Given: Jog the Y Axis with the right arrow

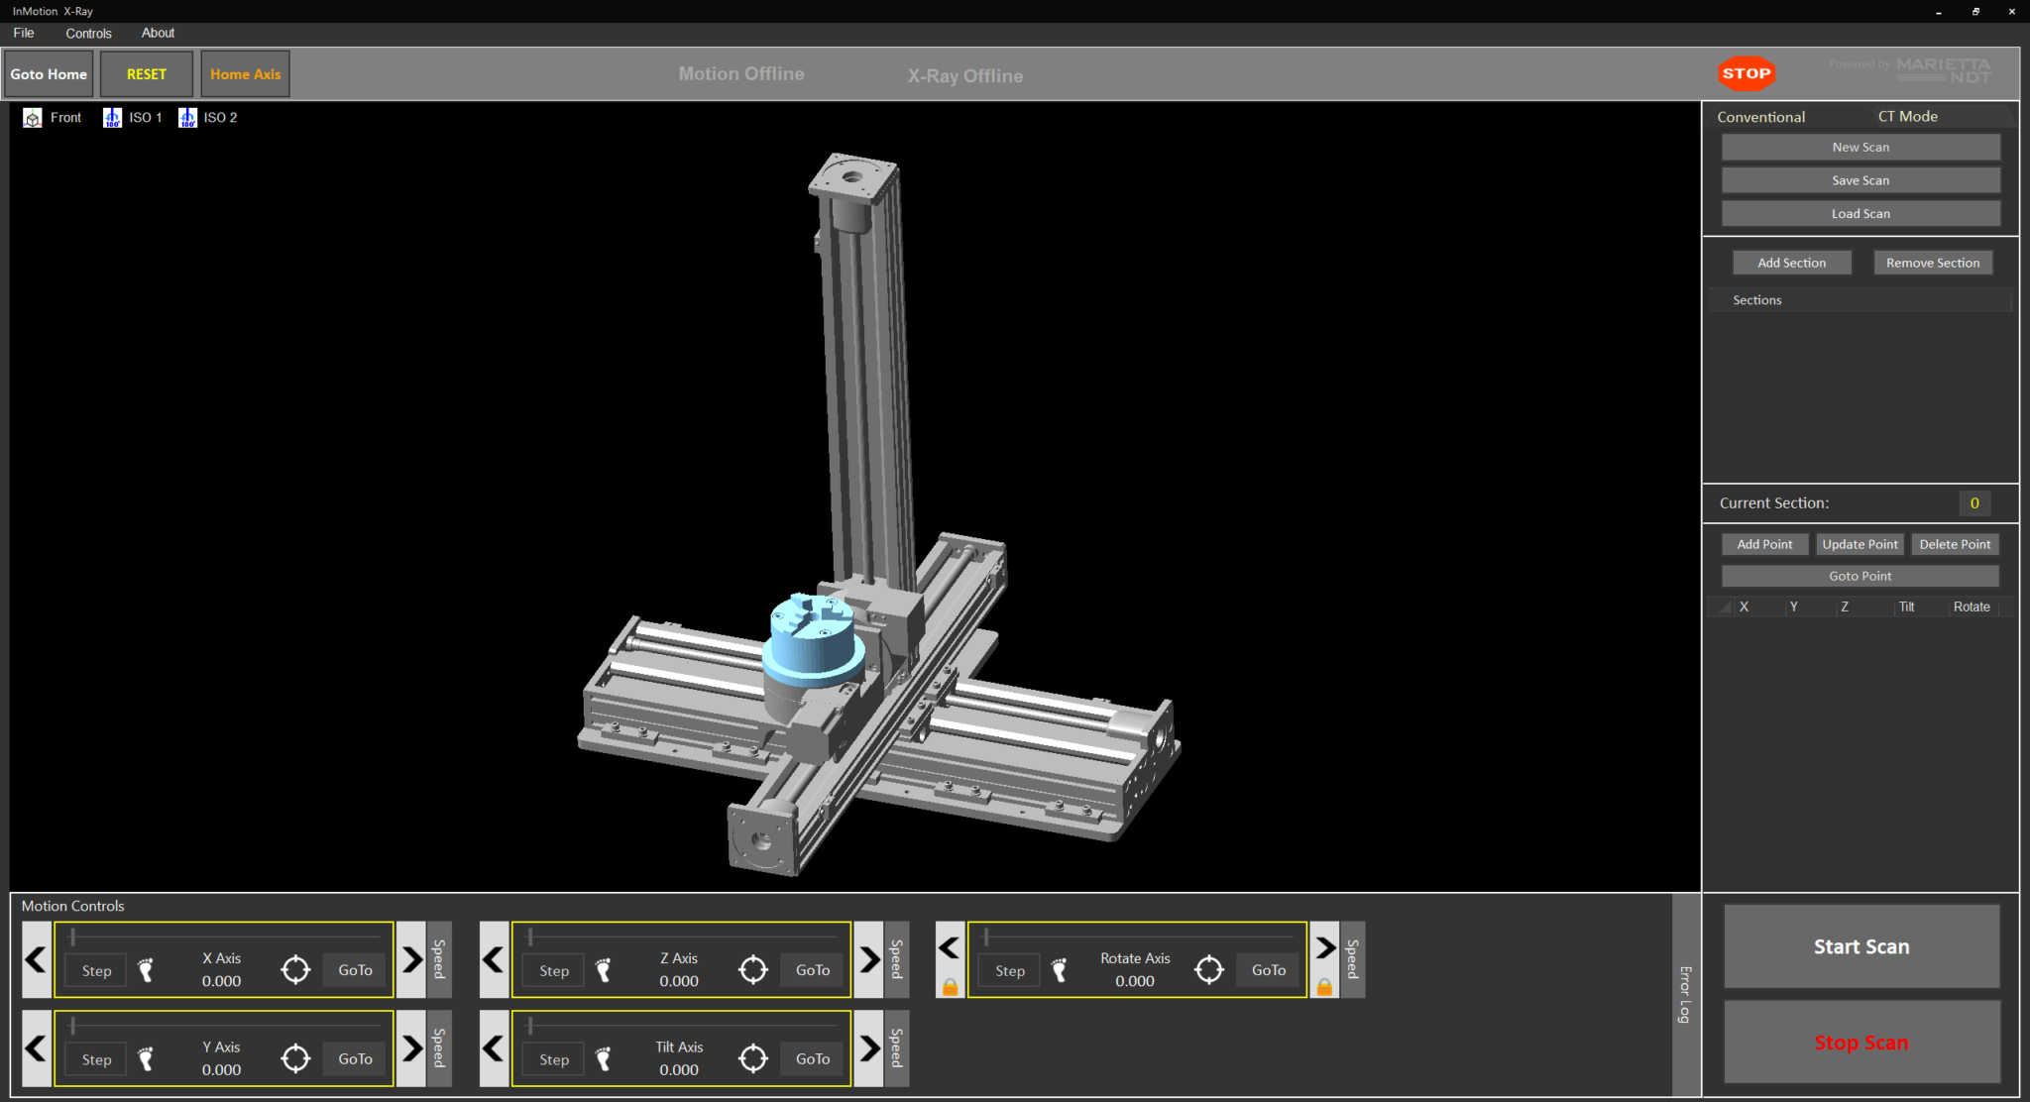Looking at the screenshot, I should (411, 1048).
